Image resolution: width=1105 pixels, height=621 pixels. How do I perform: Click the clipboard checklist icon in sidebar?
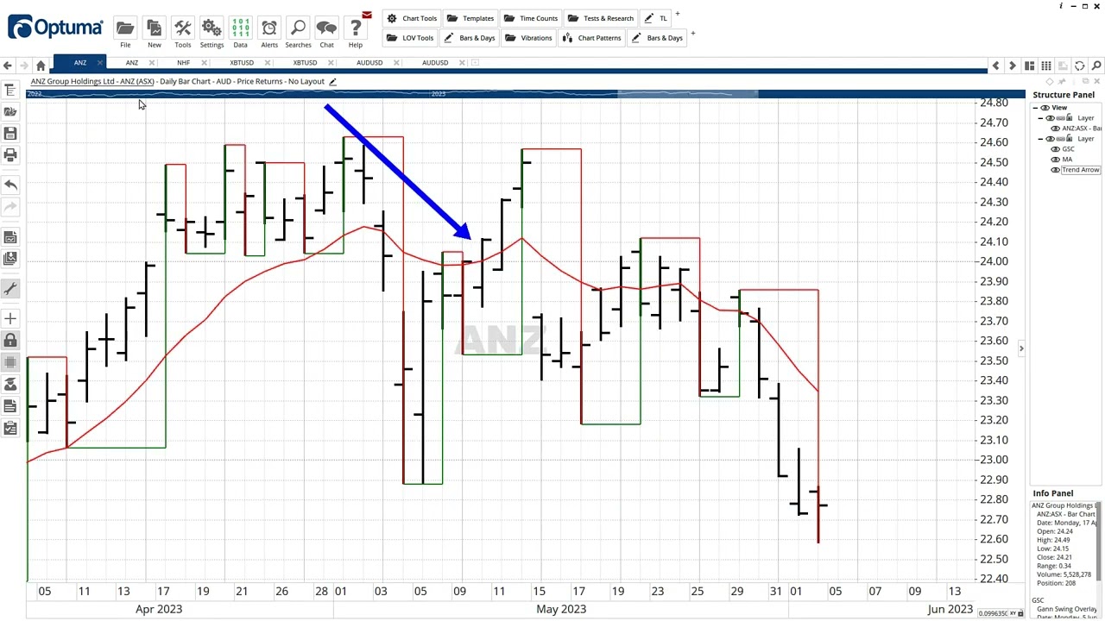tap(10, 428)
